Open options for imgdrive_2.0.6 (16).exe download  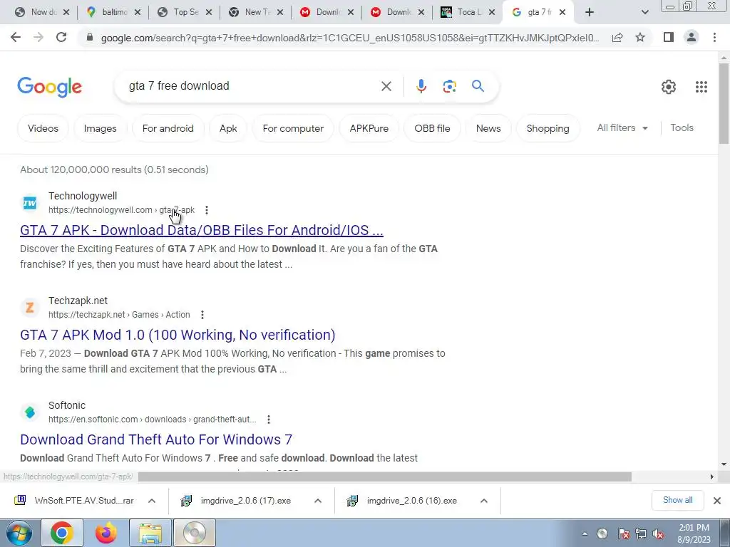484,501
